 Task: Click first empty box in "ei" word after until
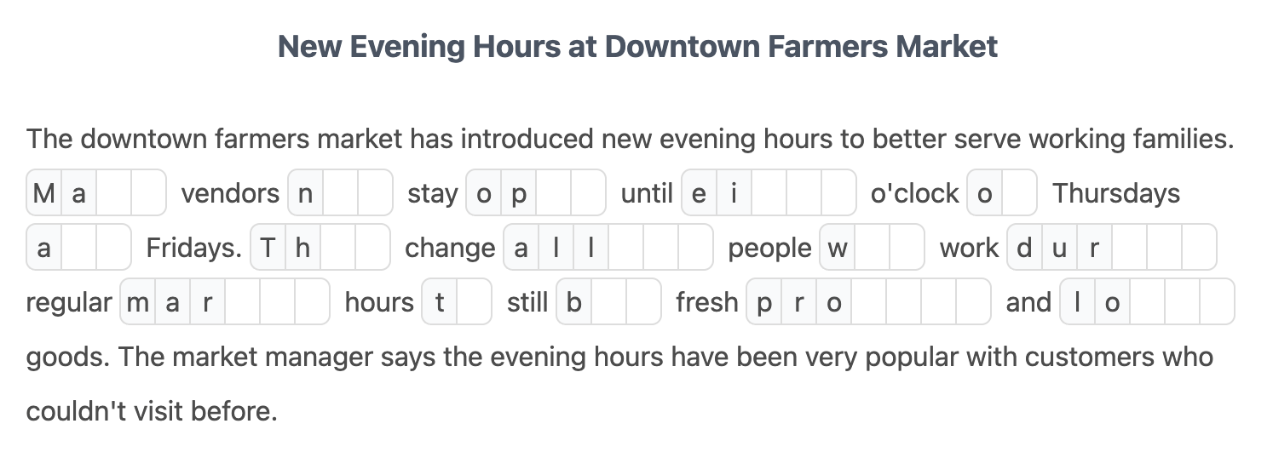click(769, 193)
